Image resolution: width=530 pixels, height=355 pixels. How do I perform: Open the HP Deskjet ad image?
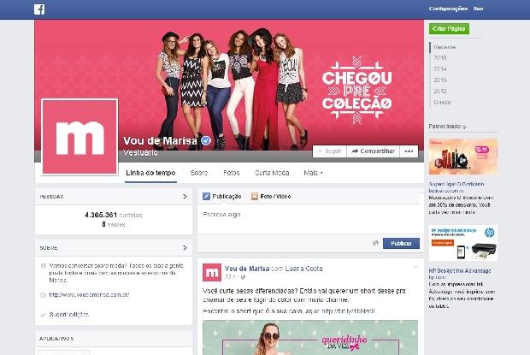click(463, 243)
